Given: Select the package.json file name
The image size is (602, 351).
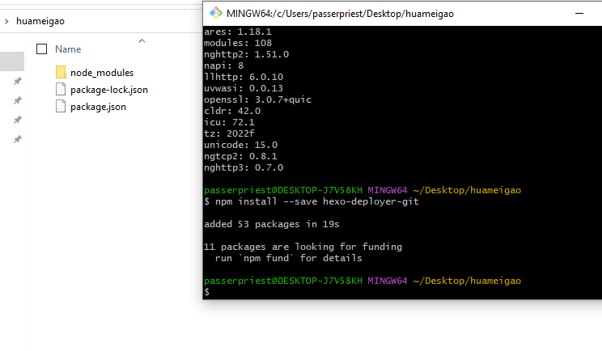Looking at the screenshot, I should point(98,107).
